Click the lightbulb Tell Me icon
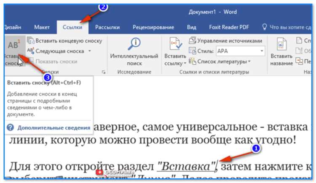Screen dimensions: 316x183 pos(265,27)
